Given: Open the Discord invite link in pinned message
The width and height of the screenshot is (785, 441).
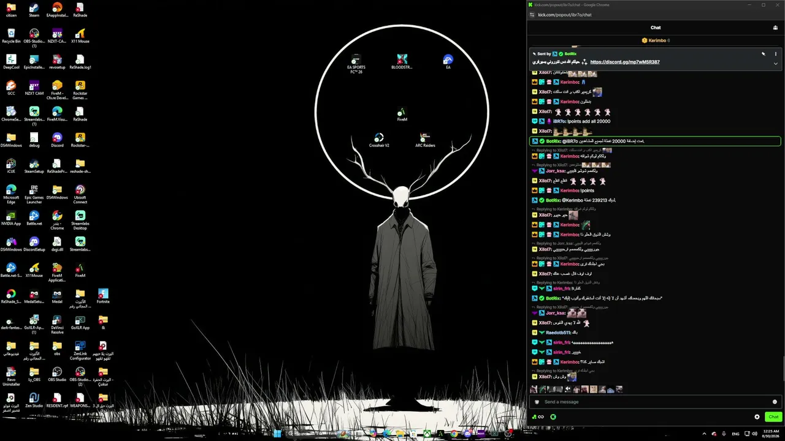Looking at the screenshot, I should coord(625,62).
